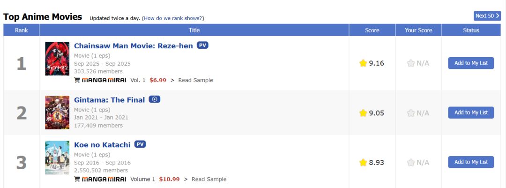Add Gintama: The Final to My List
Image resolution: width=506 pixels, height=188 pixels.
pos(471,113)
